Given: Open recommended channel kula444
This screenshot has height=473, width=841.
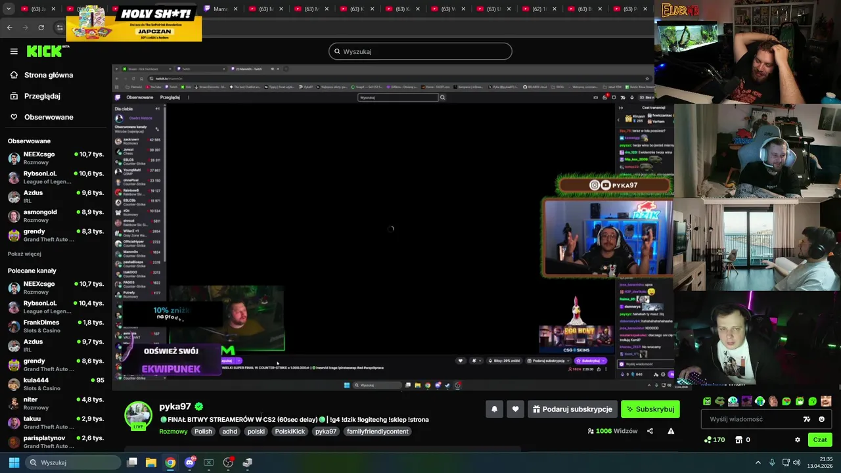Looking at the screenshot, I should click(56, 384).
